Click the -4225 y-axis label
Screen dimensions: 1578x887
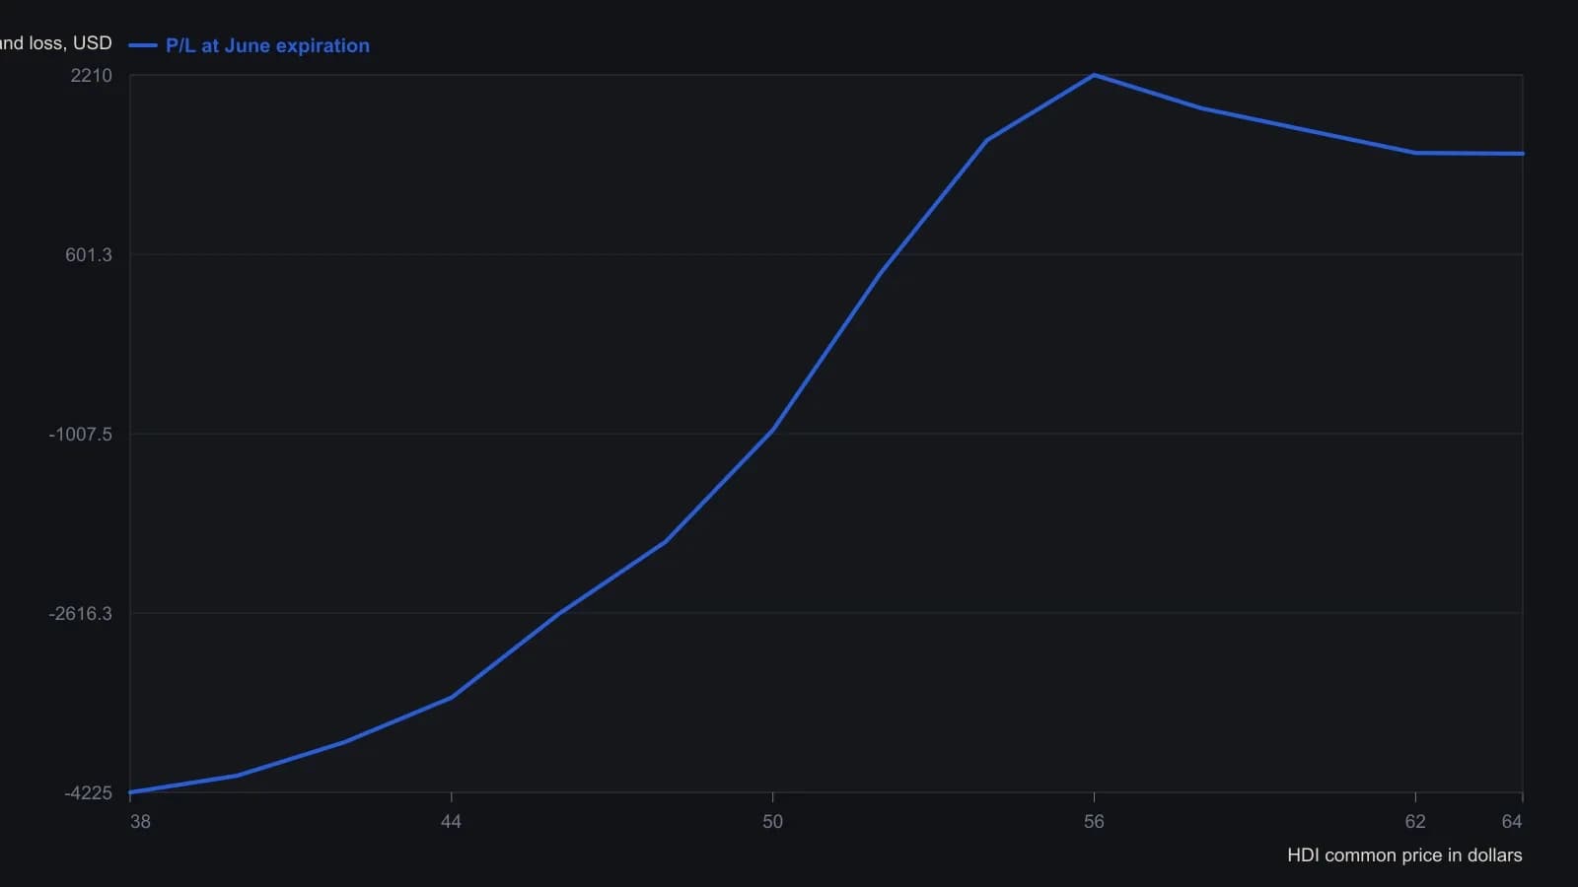[x=89, y=793]
